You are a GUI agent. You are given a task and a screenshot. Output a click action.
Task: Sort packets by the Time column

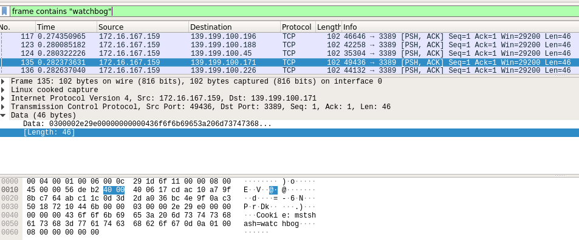(66, 27)
